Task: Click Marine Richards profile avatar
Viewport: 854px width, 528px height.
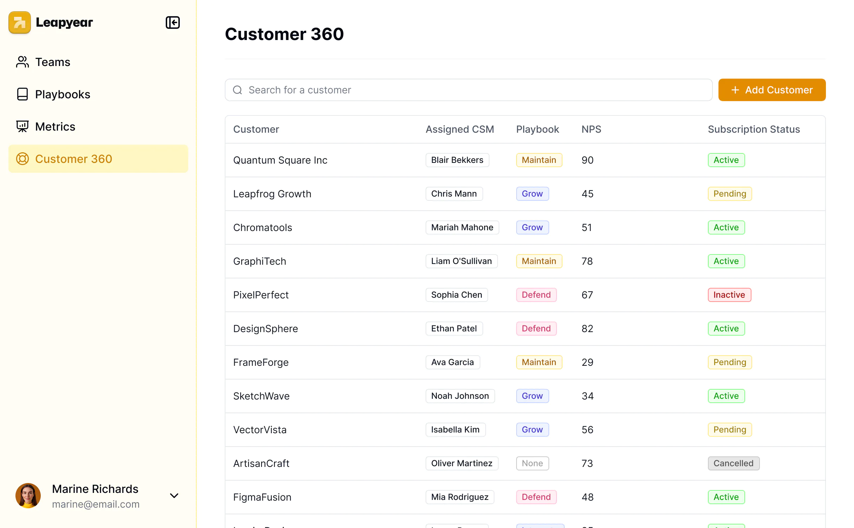Action: (28, 496)
